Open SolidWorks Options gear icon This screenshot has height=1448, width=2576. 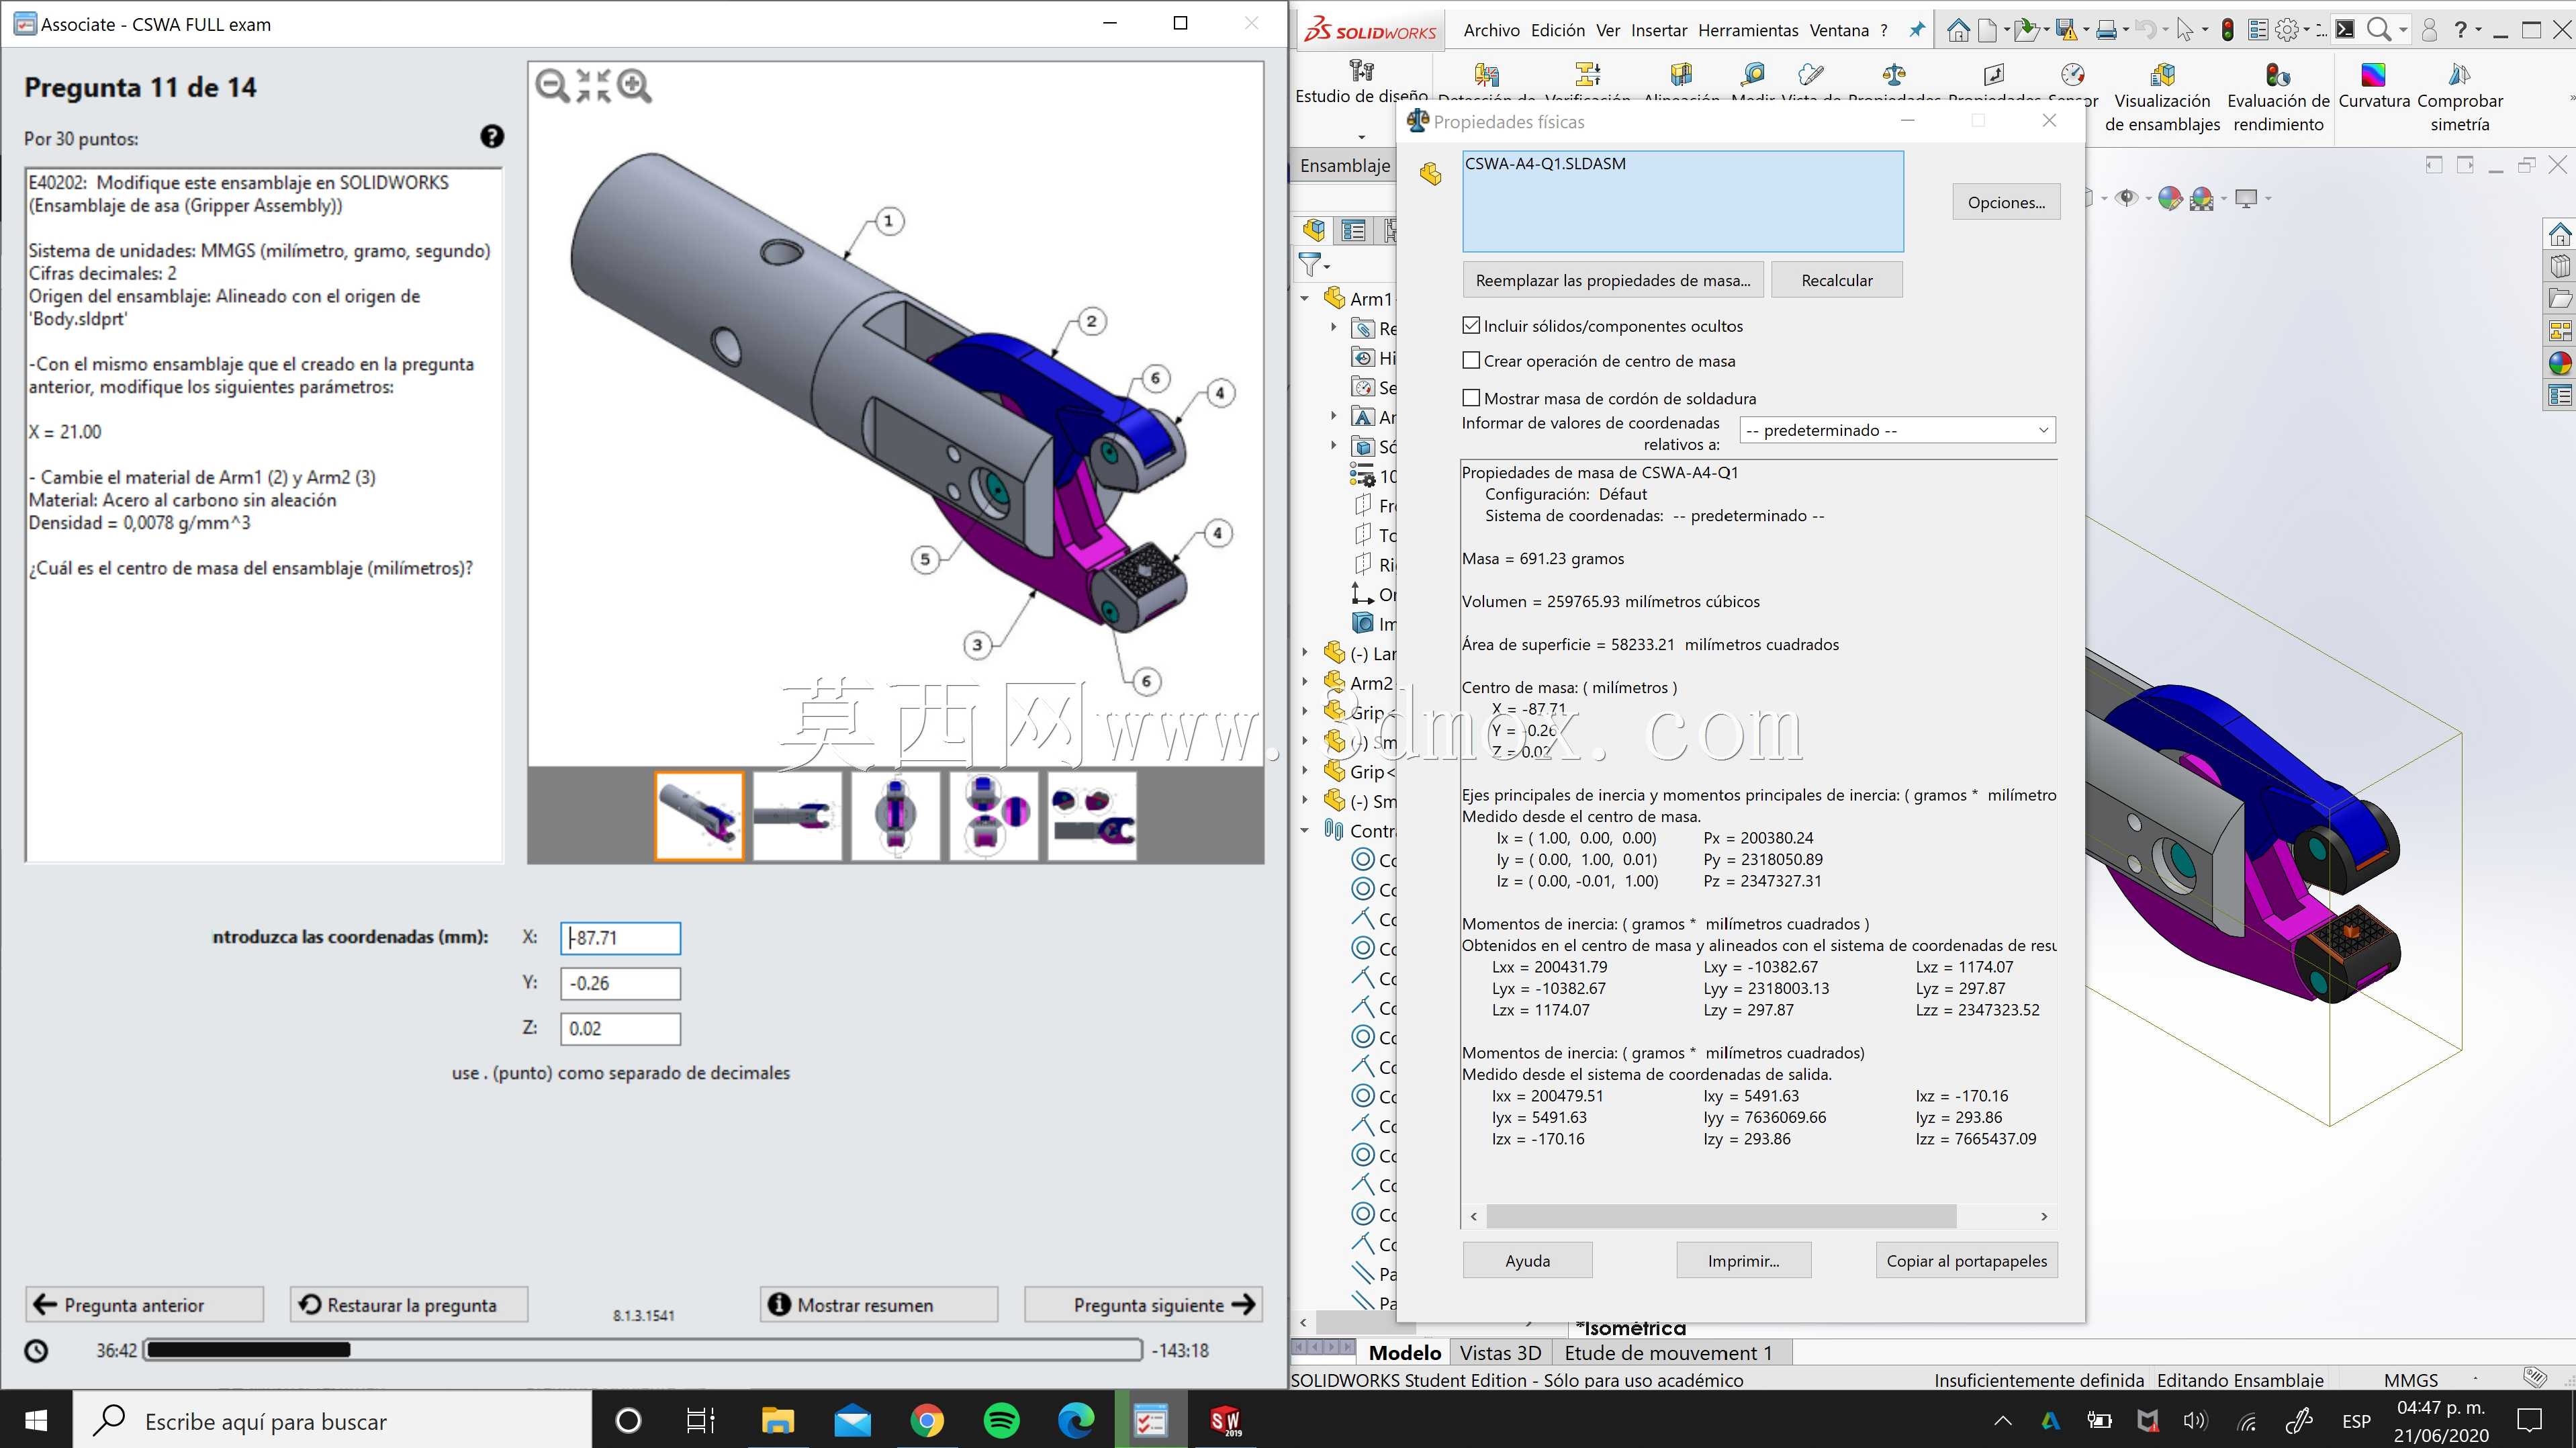tap(2287, 31)
